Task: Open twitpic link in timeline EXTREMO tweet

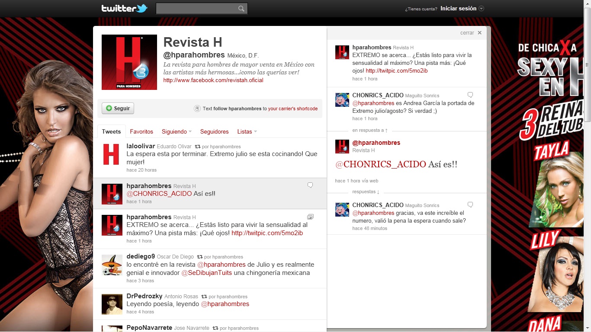Action: pyautogui.click(x=267, y=233)
